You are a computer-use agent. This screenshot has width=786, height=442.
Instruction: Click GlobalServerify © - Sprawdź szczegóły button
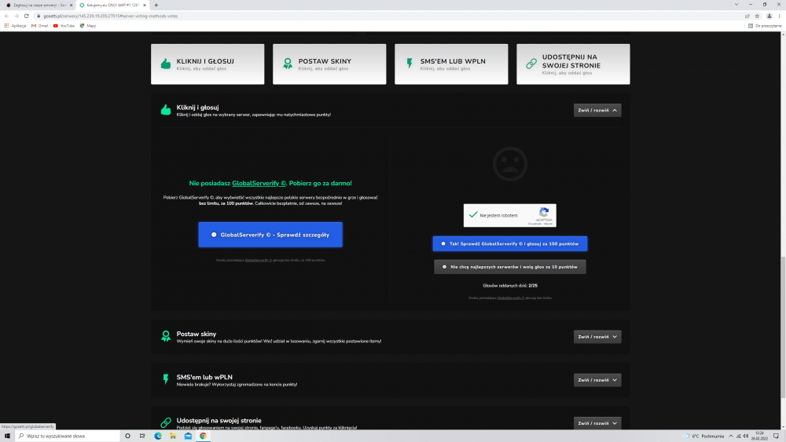pyautogui.click(x=270, y=235)
